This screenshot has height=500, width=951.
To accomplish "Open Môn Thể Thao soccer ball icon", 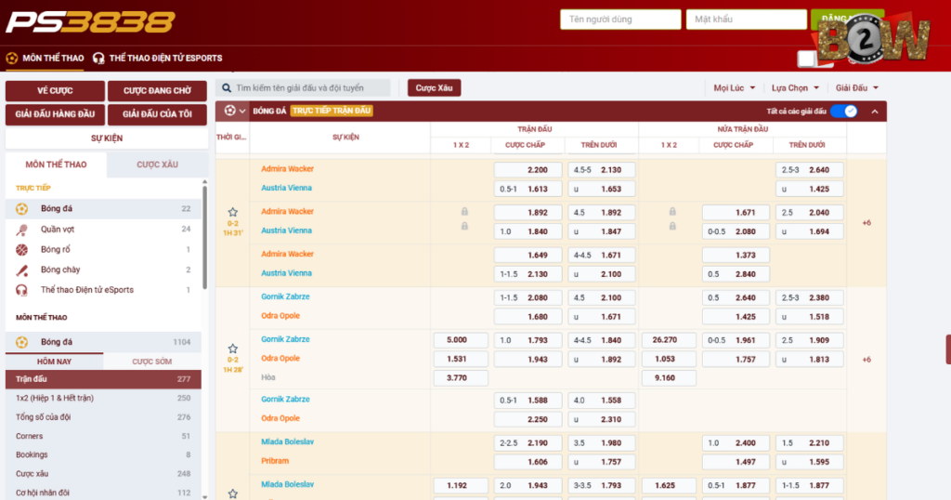I will click(x=11, y=59).
